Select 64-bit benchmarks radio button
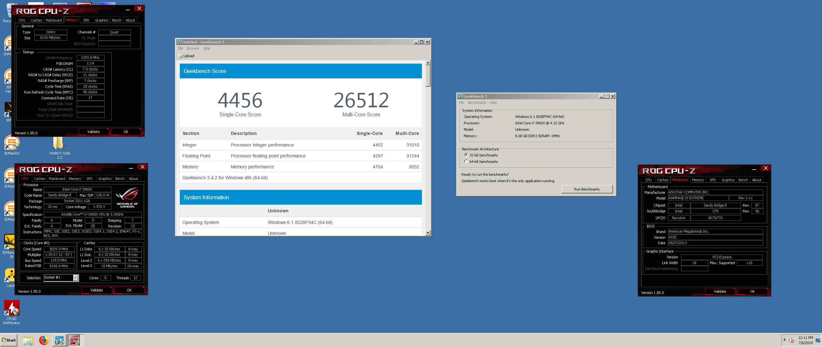822x347 pixels. 466,162
